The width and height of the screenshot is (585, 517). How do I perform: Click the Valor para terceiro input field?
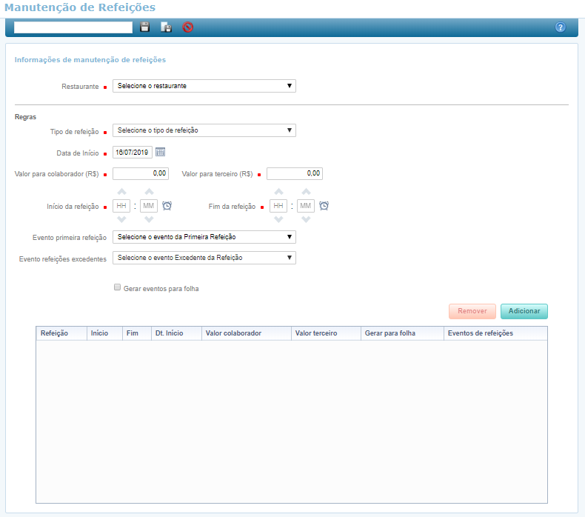pos(295,173)
